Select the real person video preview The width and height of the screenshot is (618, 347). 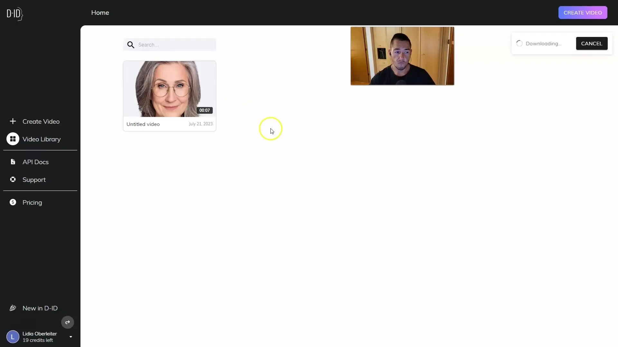pyautogui.click(x=402, y=56)
